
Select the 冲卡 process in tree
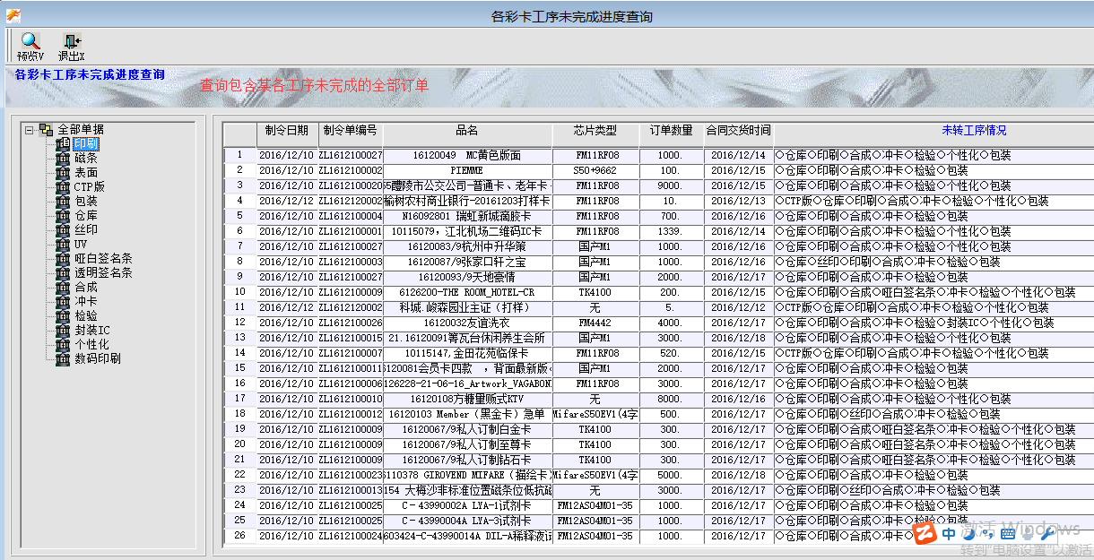(86, 302)
